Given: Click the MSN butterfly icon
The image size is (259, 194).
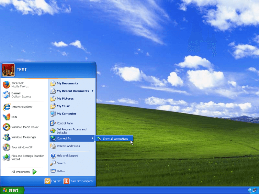Looking at the screenshot, I should 6,117.
